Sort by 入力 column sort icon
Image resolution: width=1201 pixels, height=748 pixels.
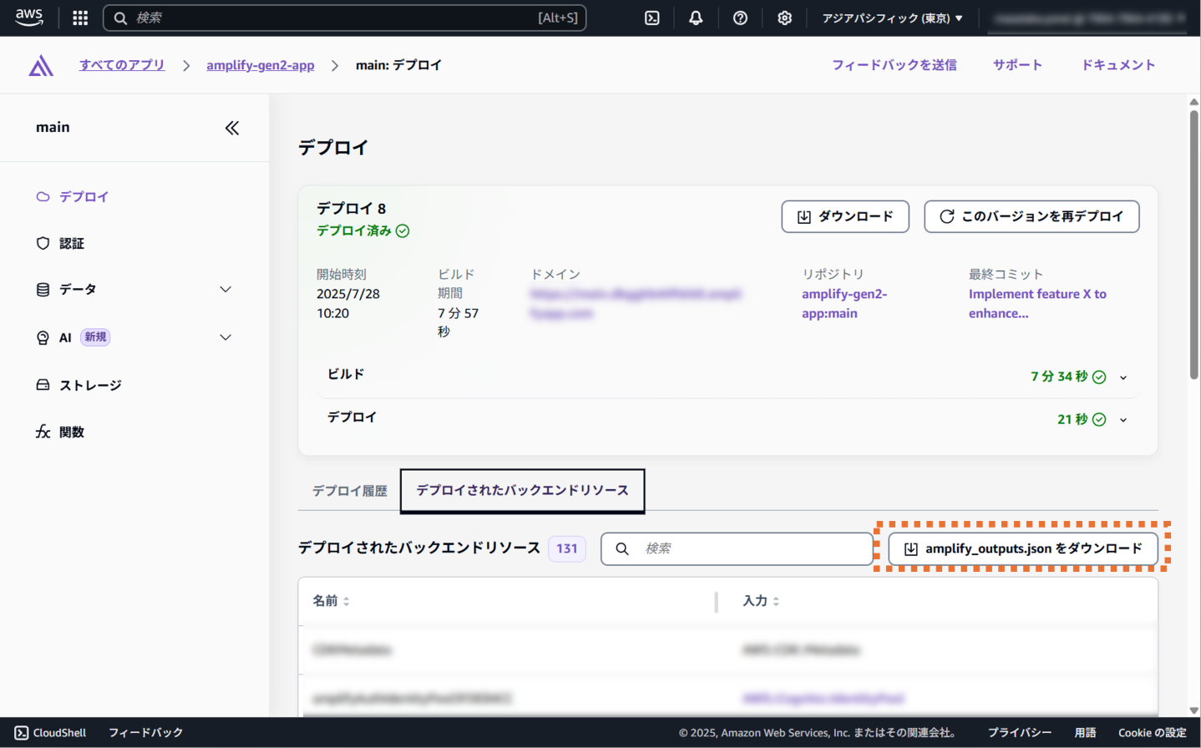[x=776, y=601]
